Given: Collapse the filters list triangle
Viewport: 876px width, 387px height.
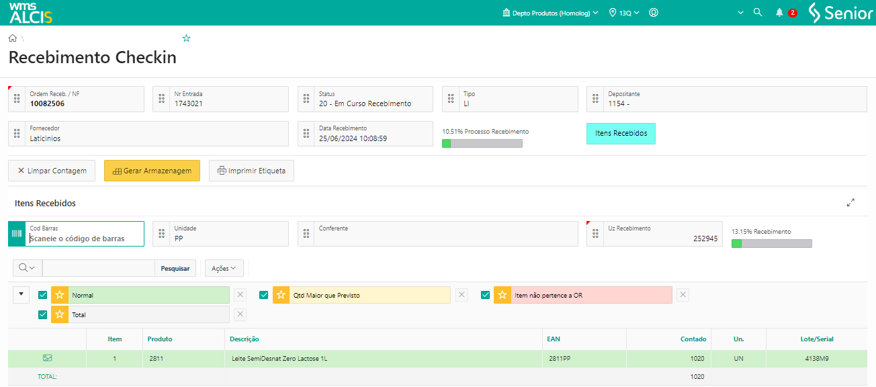Looking at the screenshot, I should tap(21, 294).
